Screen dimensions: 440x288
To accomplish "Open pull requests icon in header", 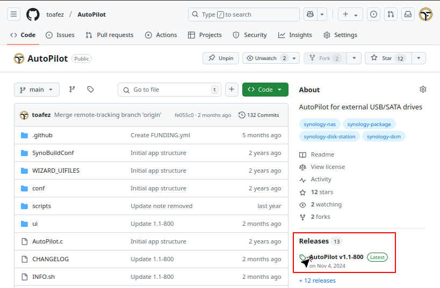I will (x=391, y=14).
